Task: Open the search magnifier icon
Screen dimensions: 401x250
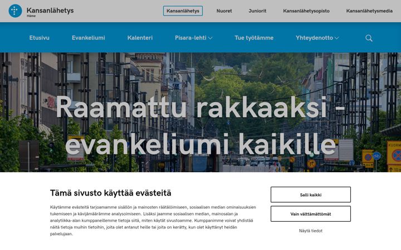Action: (x=369, y=38)
